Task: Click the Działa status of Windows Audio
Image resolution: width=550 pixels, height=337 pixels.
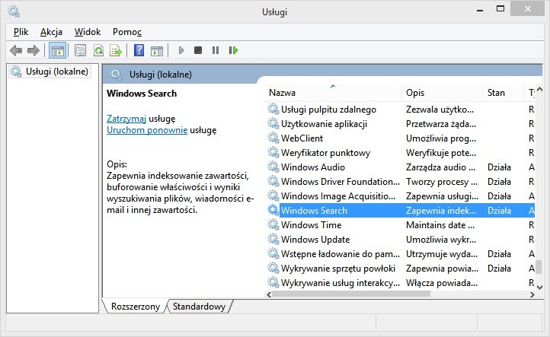Action: point(499,167)
